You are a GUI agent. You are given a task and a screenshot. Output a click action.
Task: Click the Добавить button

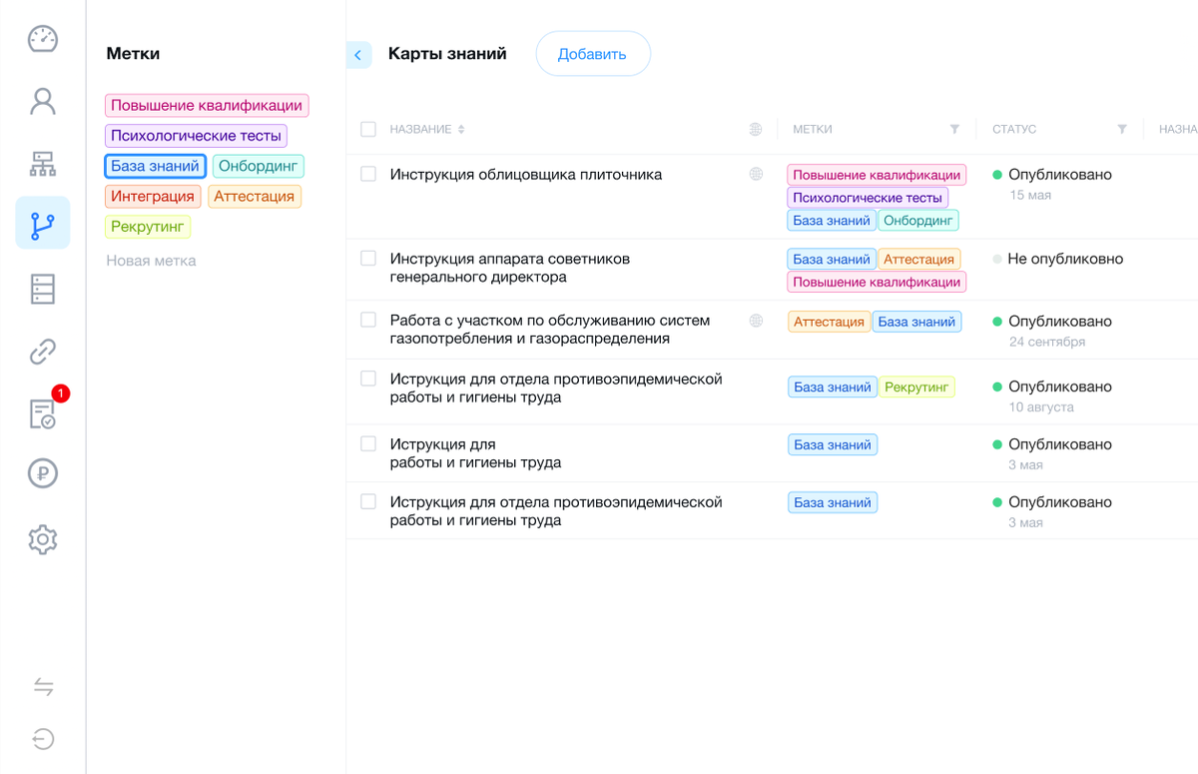point(593,54)
